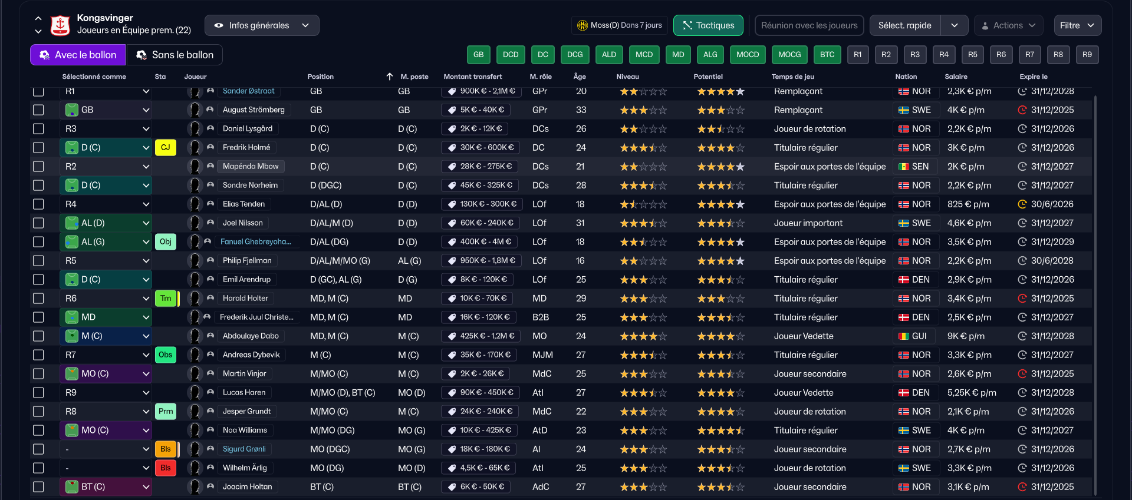Expand the Filtre dropdown
Viewport: 1132px width, 500px height.
[x=1077, y=25]
